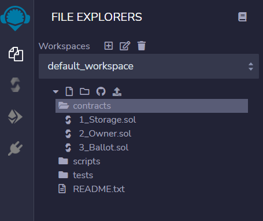The image size is (263, 221).
Task: Open the README.txt file
Action: coord(99,189)
